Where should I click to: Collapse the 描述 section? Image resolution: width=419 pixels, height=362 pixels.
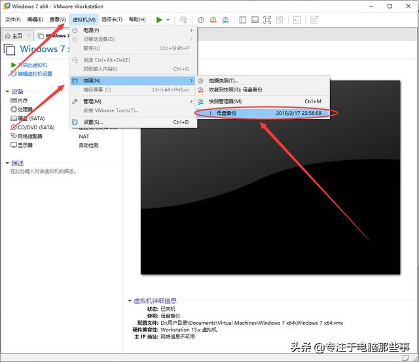click(7, 163)
